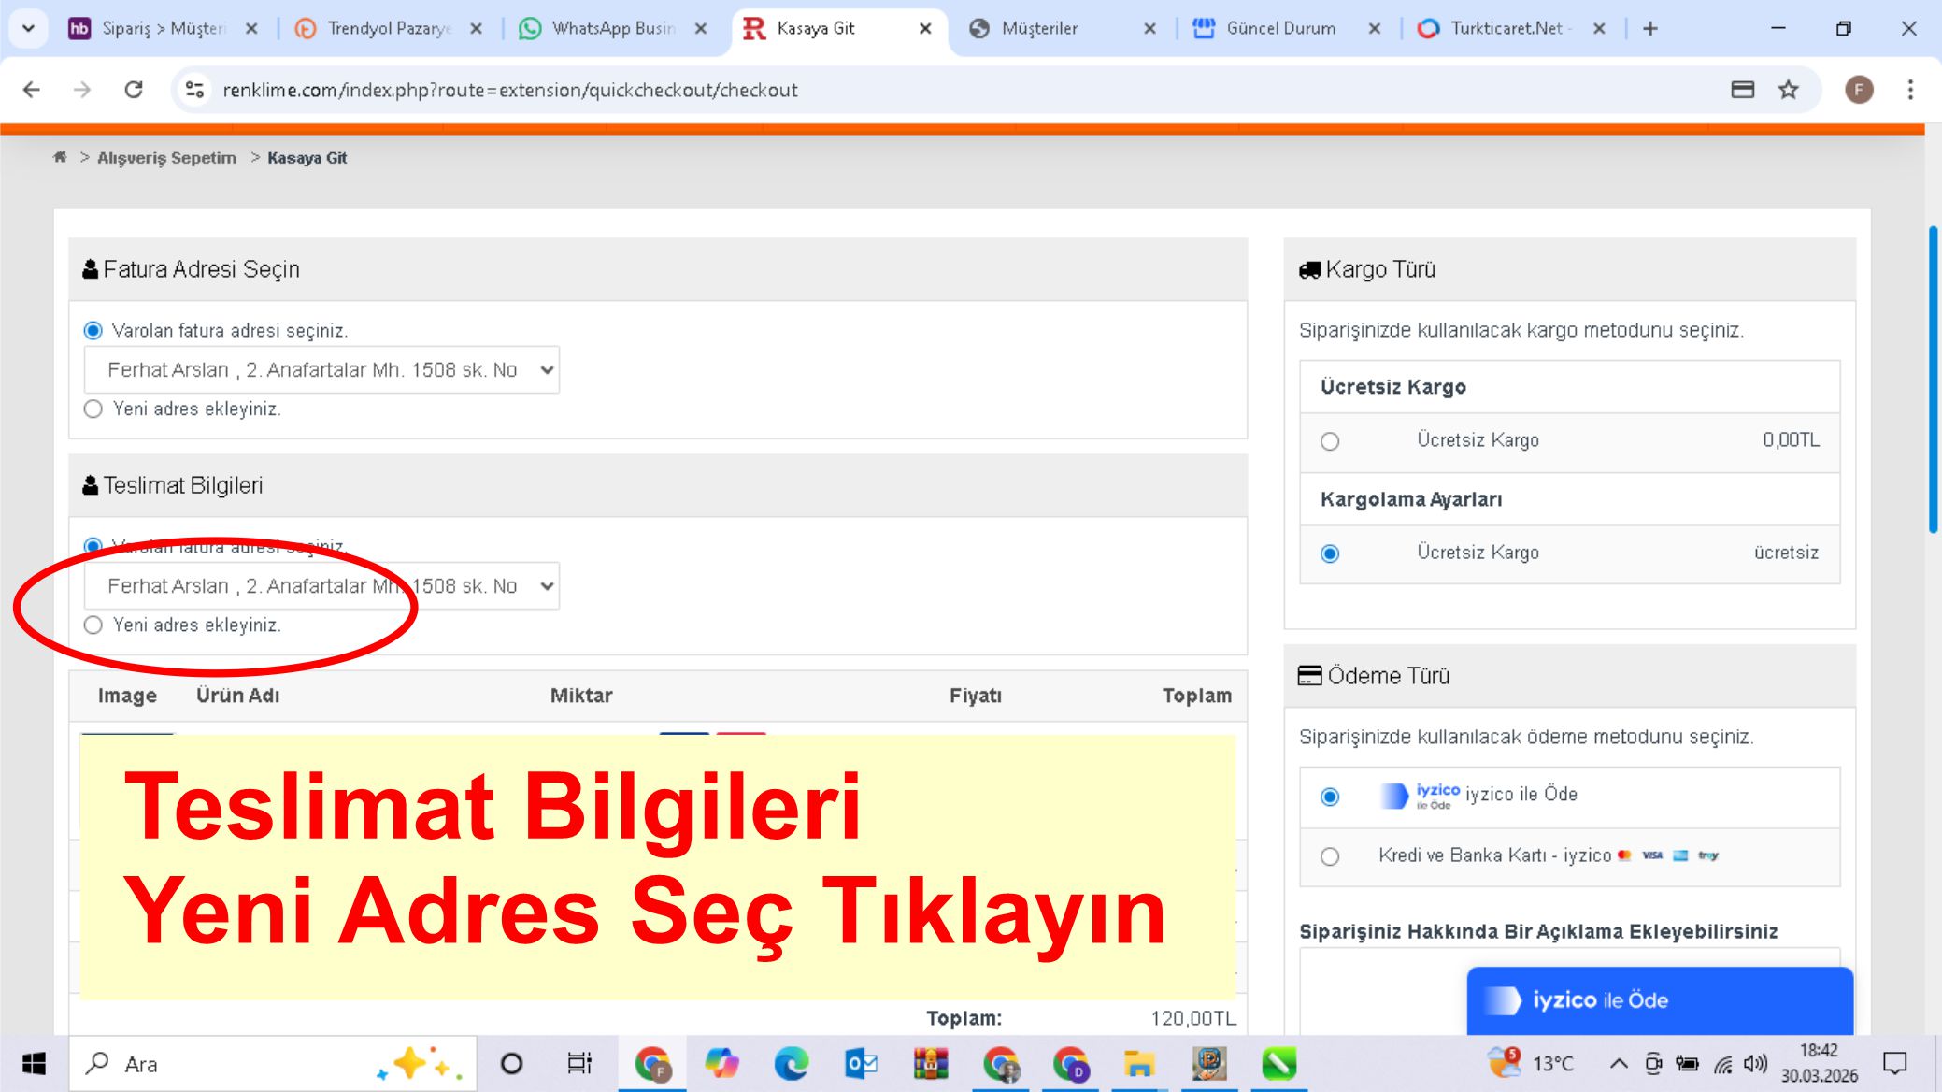Open the Fatura Adresi address dropdown

(x=321, y=370)
